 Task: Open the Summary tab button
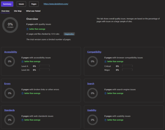pos(7,4)
